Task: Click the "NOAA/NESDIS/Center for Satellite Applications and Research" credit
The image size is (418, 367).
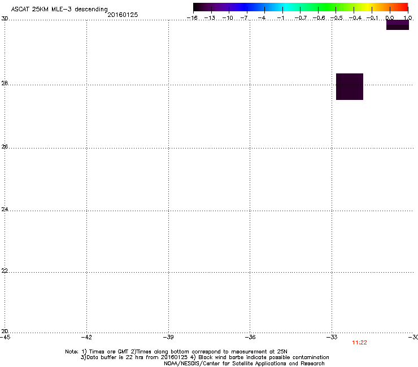Action: coord(244,364)
